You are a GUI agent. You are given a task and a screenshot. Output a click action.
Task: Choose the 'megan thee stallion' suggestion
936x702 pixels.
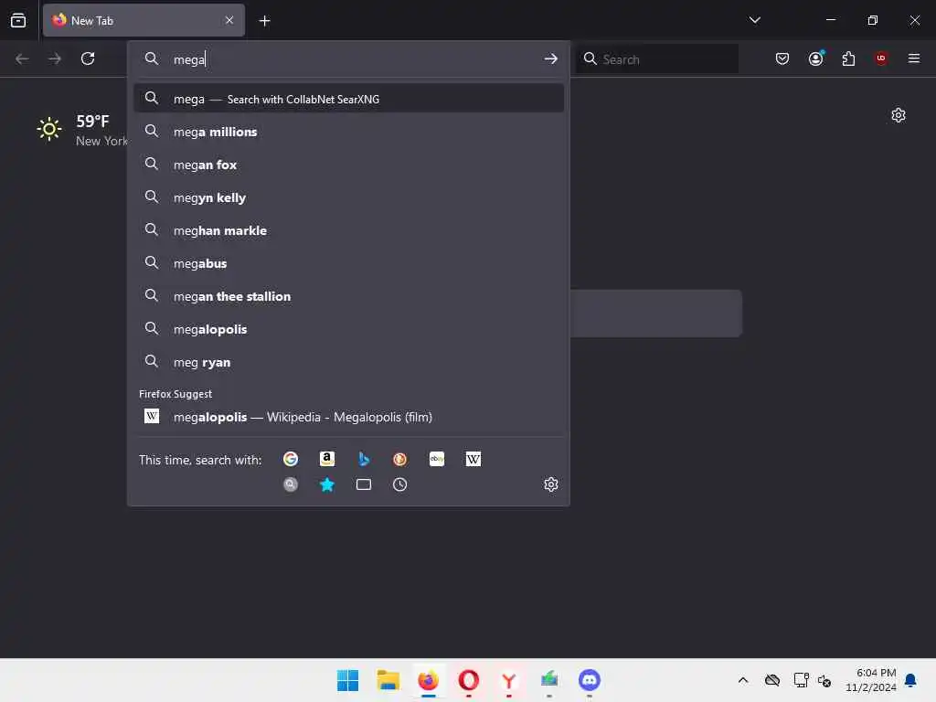click(348, 297)
